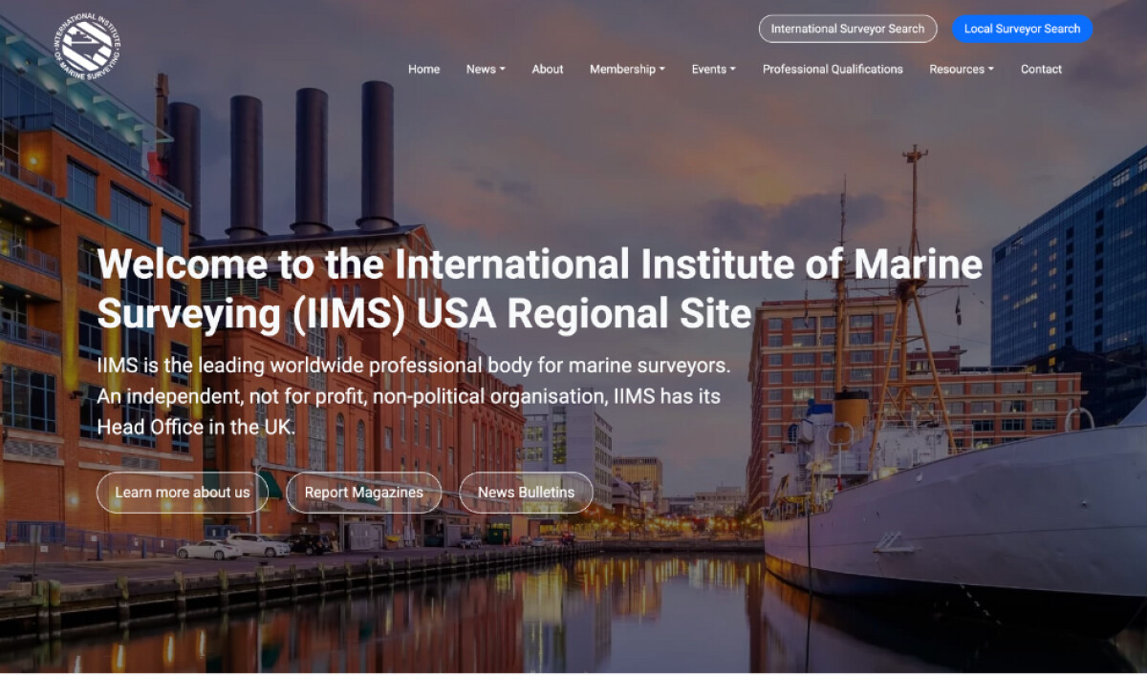The height and width of the screenshot is (694, 1147).
Task: Click the IIMS description paragraph text
Action: (413, 396)
